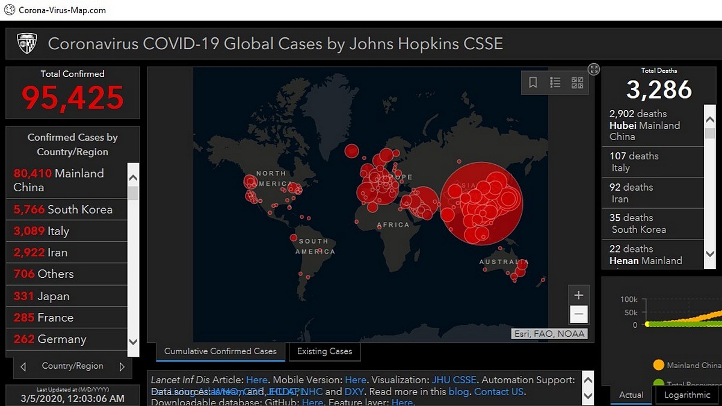Screen dimensions: 722x406
Task: Expand the Country/Region list with right arrow
Action: click(x=122, y=366)
